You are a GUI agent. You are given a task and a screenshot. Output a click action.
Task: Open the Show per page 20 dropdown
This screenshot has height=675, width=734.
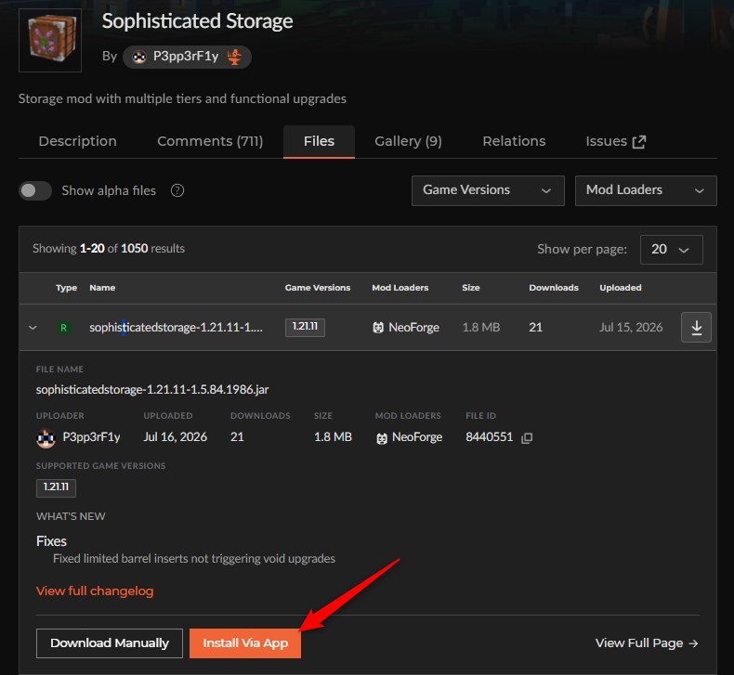(x=671, y=250)
